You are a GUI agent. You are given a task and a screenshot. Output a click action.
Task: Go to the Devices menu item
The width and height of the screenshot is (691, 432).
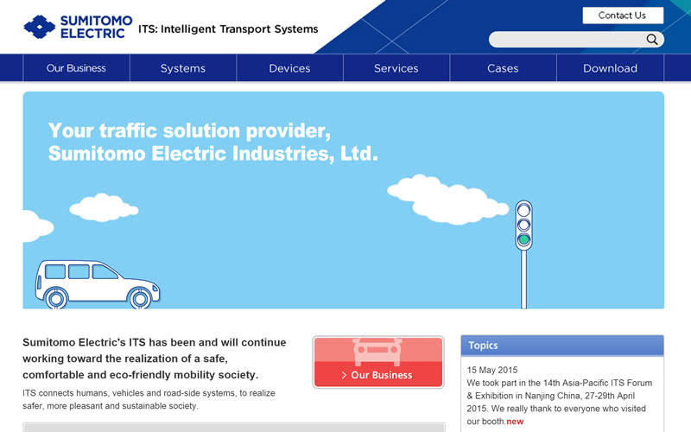click(289, 68)
